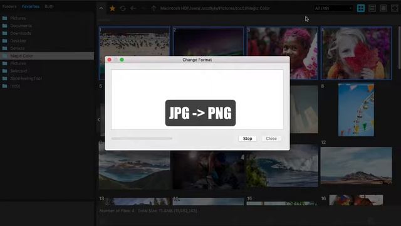
Task: Click the fullscreen view icon
Action: tap(395, 8)
